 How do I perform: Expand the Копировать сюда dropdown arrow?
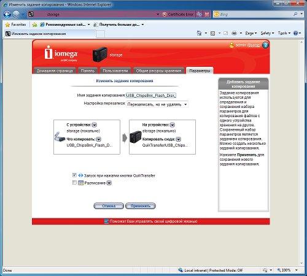179,139
